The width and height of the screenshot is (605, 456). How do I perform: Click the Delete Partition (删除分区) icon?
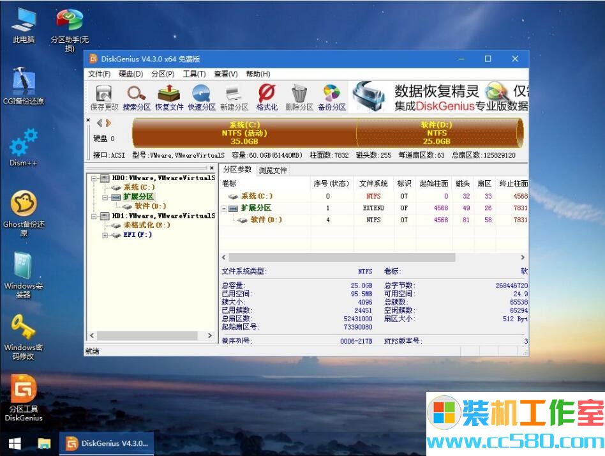pyautogui.click(x=299, y=98)
